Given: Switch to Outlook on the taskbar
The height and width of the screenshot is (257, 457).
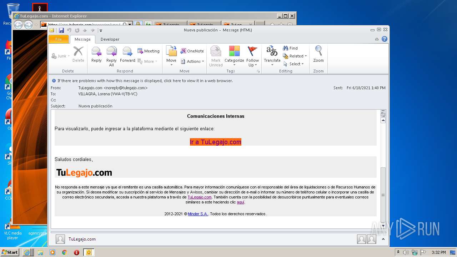Looking at the screenshot, I should pos(89,252).
